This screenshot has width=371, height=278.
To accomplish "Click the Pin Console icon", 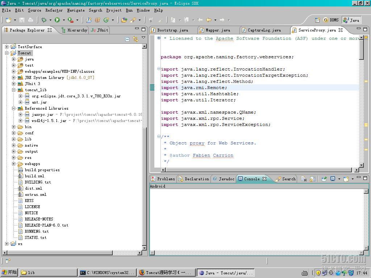I will pyautogui.click(x=324, y=179).
